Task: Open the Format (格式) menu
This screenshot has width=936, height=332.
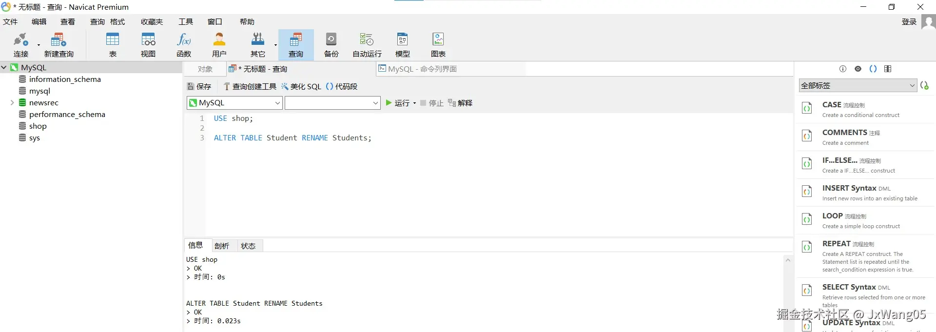Action: pyautogui.click(x=117, y=22)
